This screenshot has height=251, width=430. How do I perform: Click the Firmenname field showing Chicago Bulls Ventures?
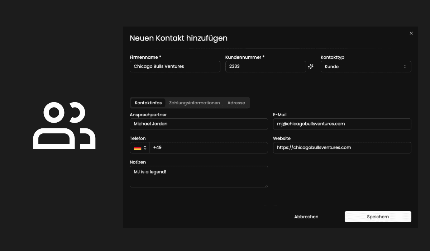175,66
